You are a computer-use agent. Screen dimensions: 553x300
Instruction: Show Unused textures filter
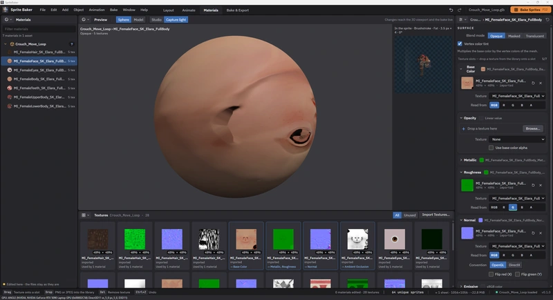click(409, 215)
